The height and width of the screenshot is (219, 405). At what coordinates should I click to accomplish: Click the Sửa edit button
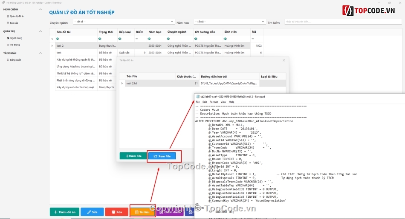[92, 212]
